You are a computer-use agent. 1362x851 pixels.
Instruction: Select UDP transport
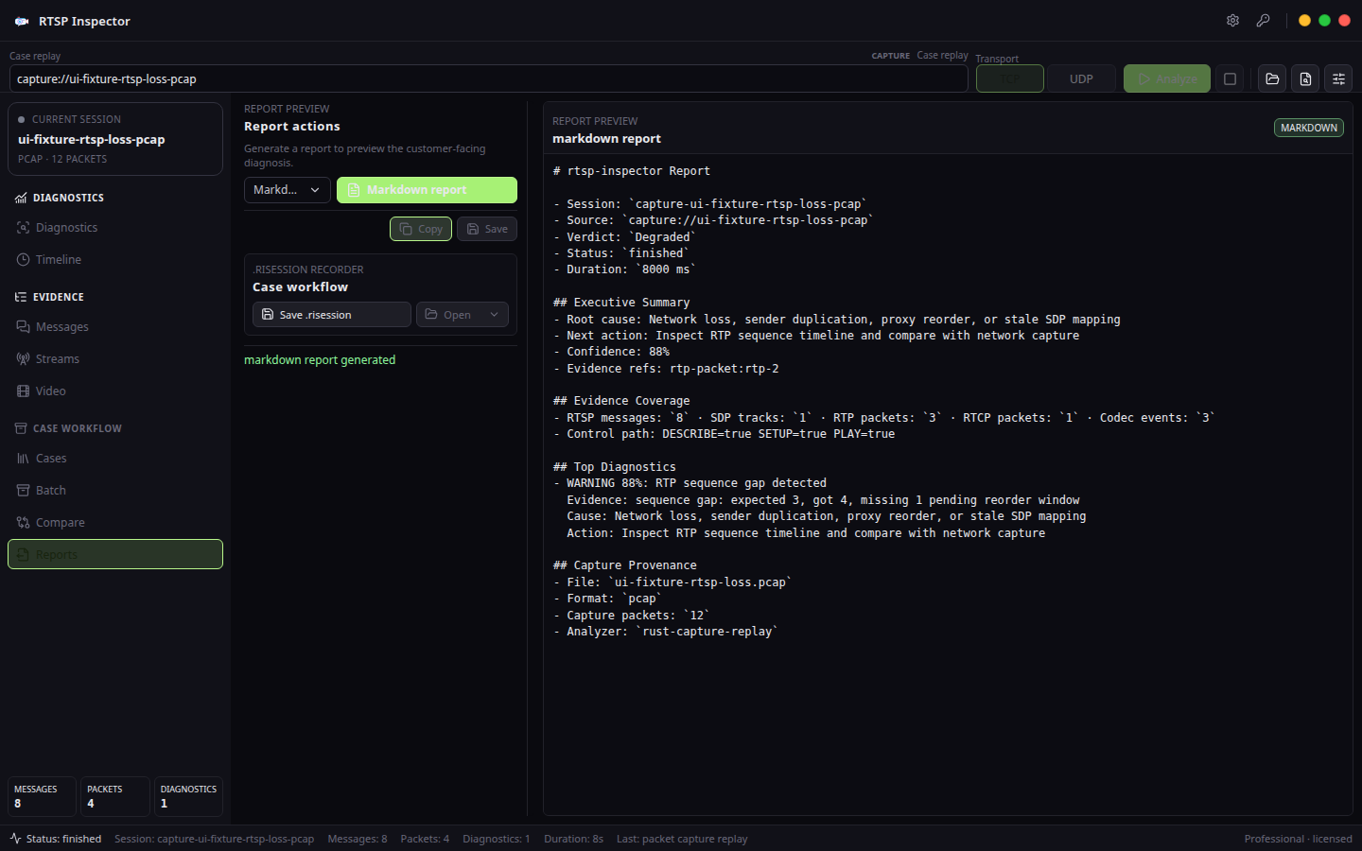(1081, 78)
